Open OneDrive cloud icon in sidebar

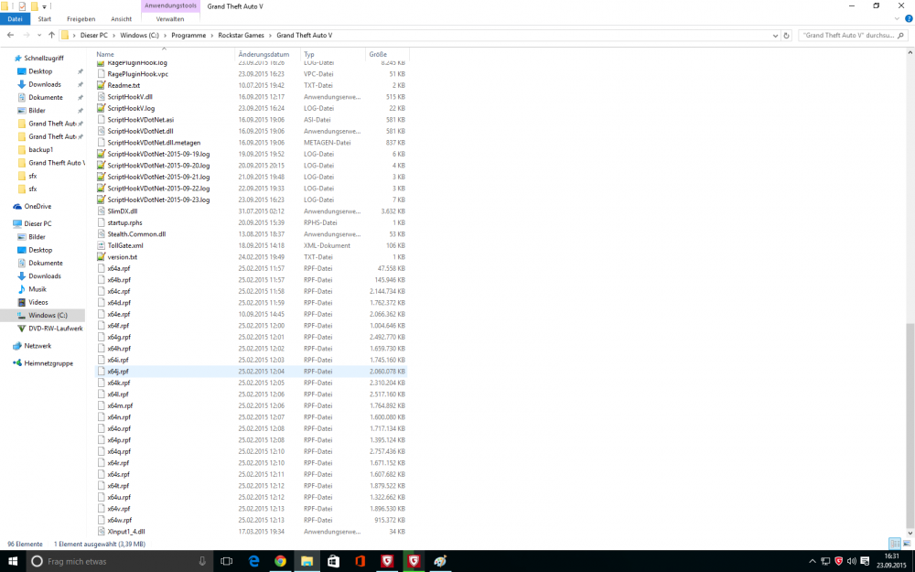coord(17,206)
